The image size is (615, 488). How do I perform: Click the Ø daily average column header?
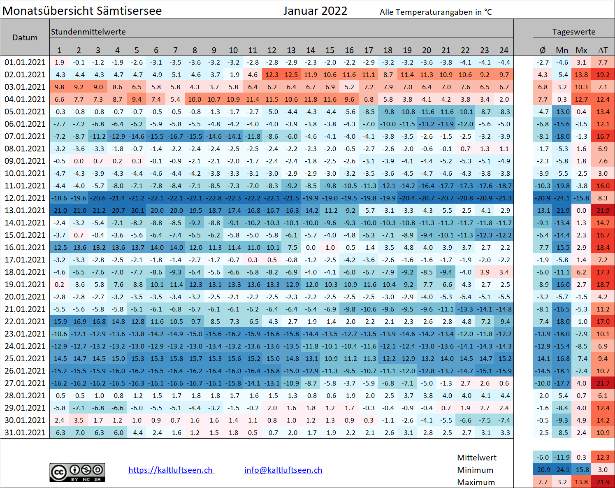[x=543, y=50]
